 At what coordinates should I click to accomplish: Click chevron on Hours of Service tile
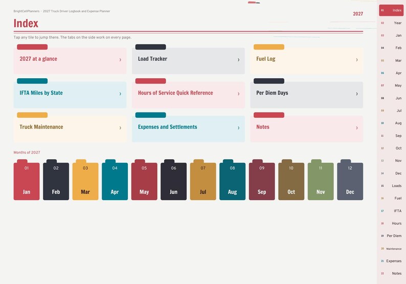(x=238, y=94)
